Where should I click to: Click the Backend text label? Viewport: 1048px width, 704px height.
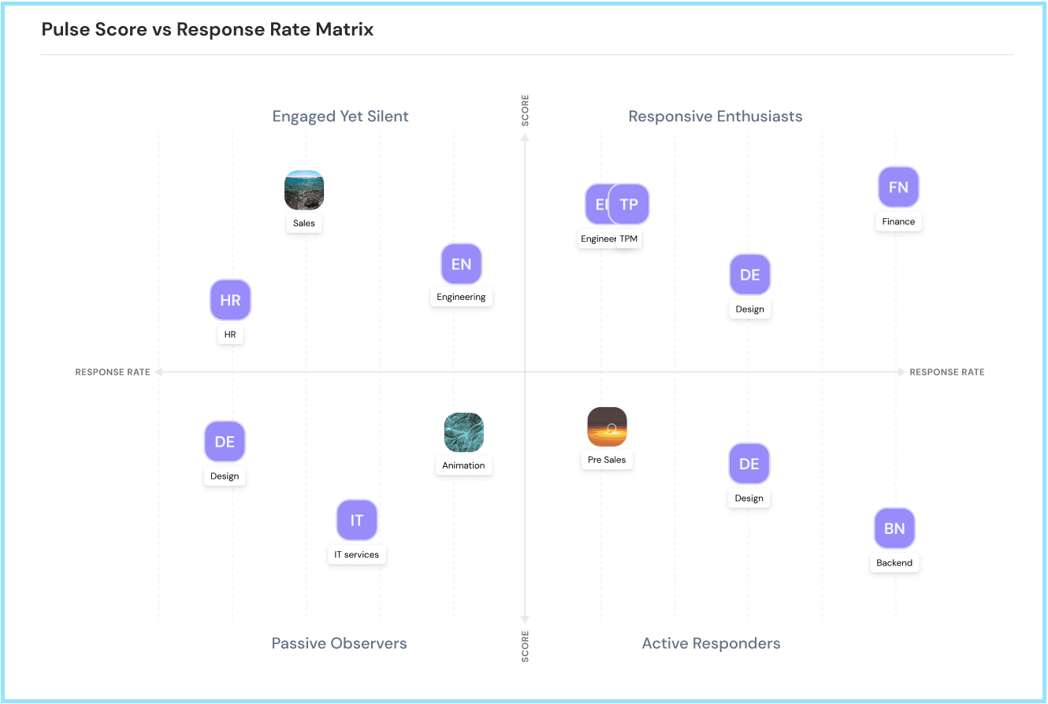click(x=894, y=563)
